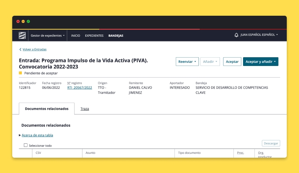Switch to the Traza tab

(85, 109)
